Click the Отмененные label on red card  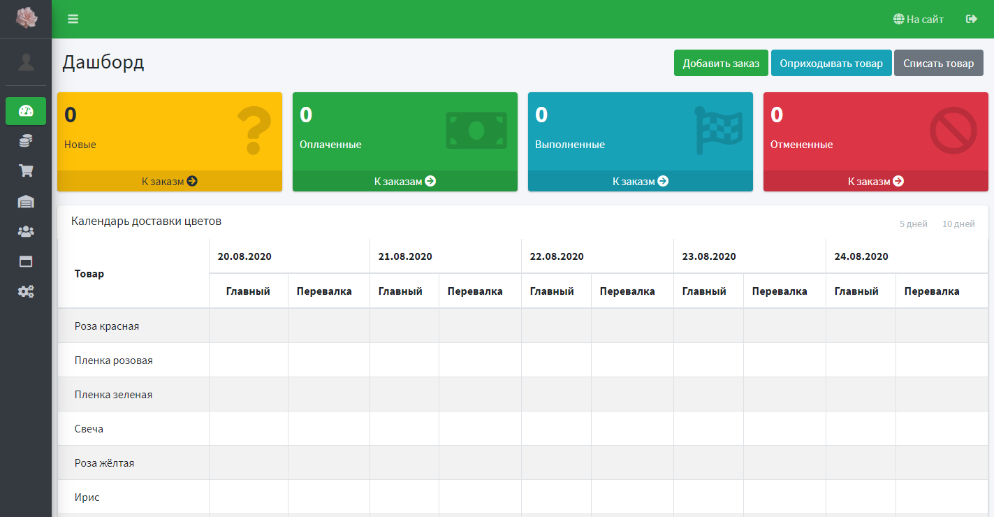(802, 145)
